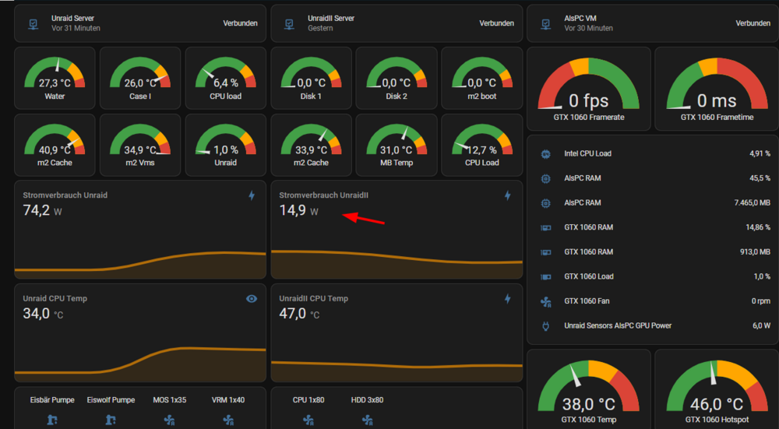Open the Case I temperature gauge
Screen dimensions: 779x429
140,78
